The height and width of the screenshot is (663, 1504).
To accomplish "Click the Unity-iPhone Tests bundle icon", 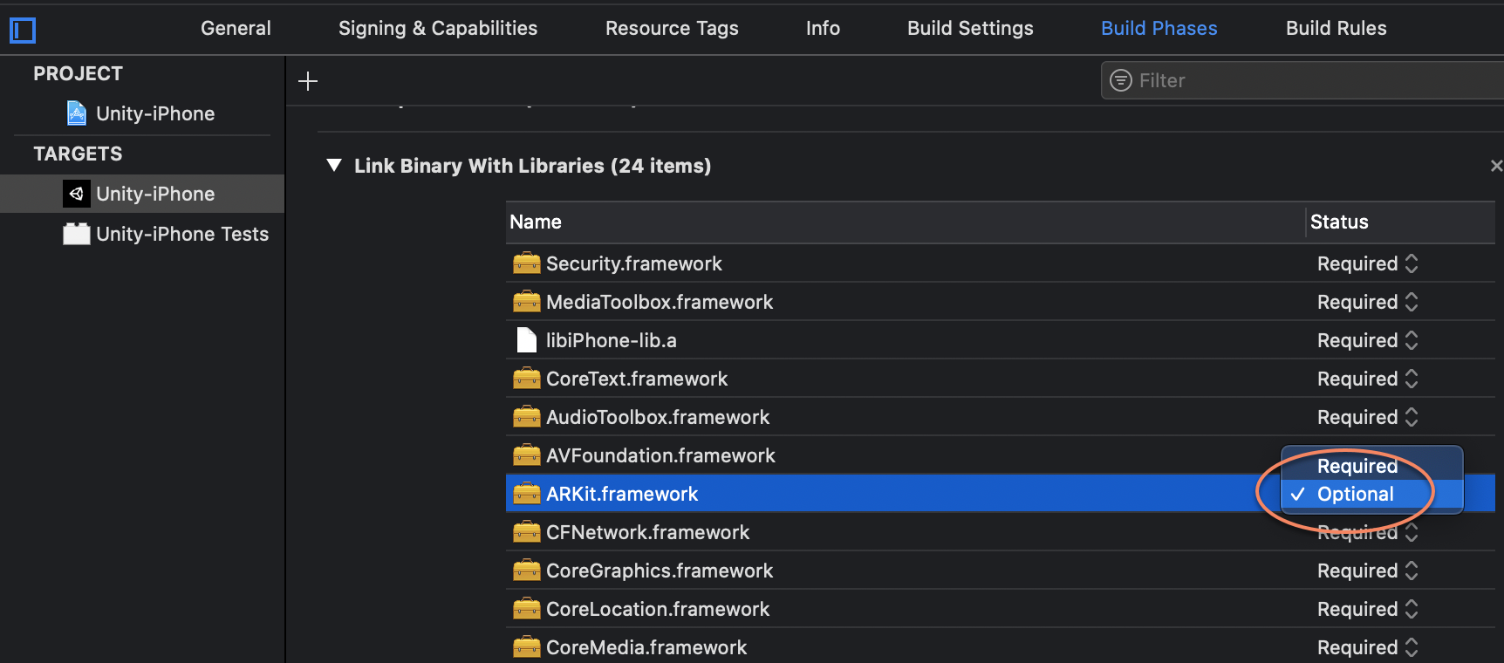I will tap(77, 234).
